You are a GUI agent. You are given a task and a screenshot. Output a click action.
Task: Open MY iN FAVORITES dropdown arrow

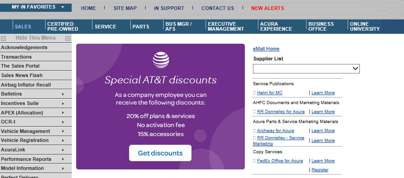coord(63,7)
